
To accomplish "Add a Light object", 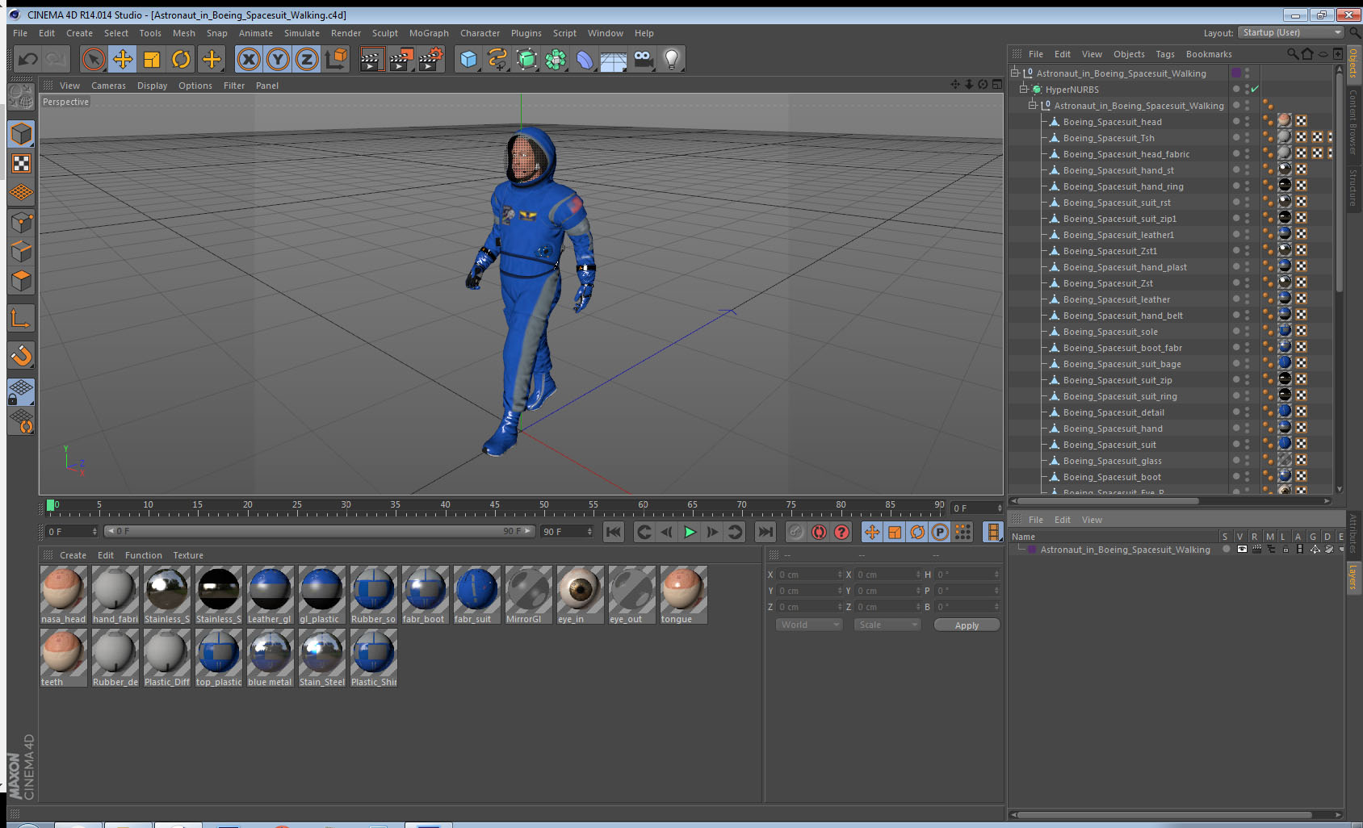I will [672, 59].
